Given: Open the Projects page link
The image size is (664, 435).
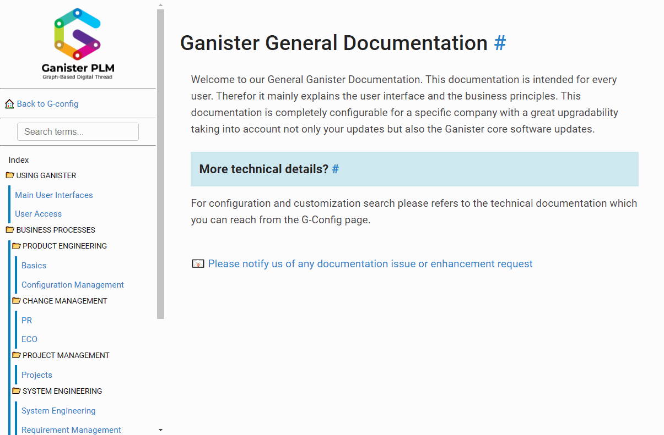Looking at the screenshot, I should 37,375.
